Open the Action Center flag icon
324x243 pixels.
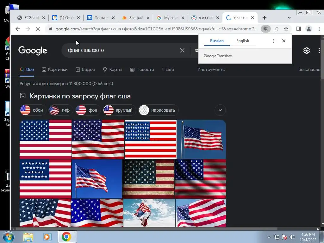(284, 237)
